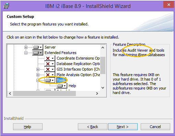Select the Help subfeature under Tools
The image size is (175, 136).
click(72, 86)
